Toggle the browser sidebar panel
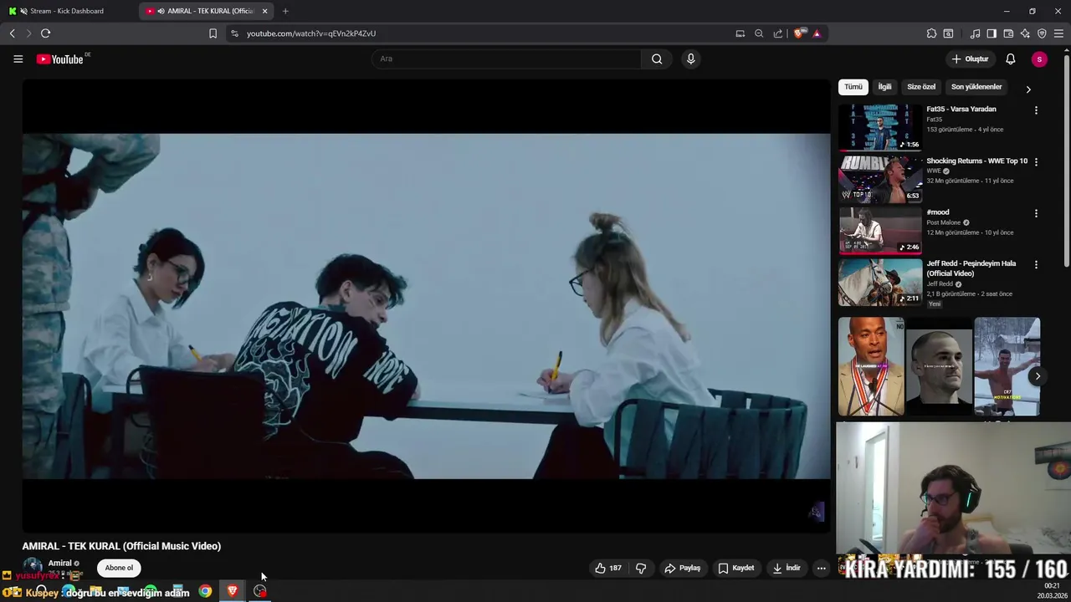This screenshot has width=1071, height=602. click(x=992, y=33)
